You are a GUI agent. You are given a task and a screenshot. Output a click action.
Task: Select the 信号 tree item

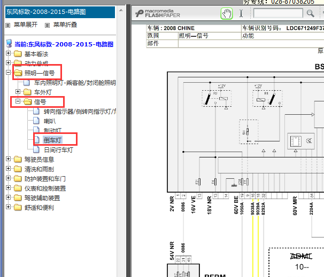click(x=40, y=102)
